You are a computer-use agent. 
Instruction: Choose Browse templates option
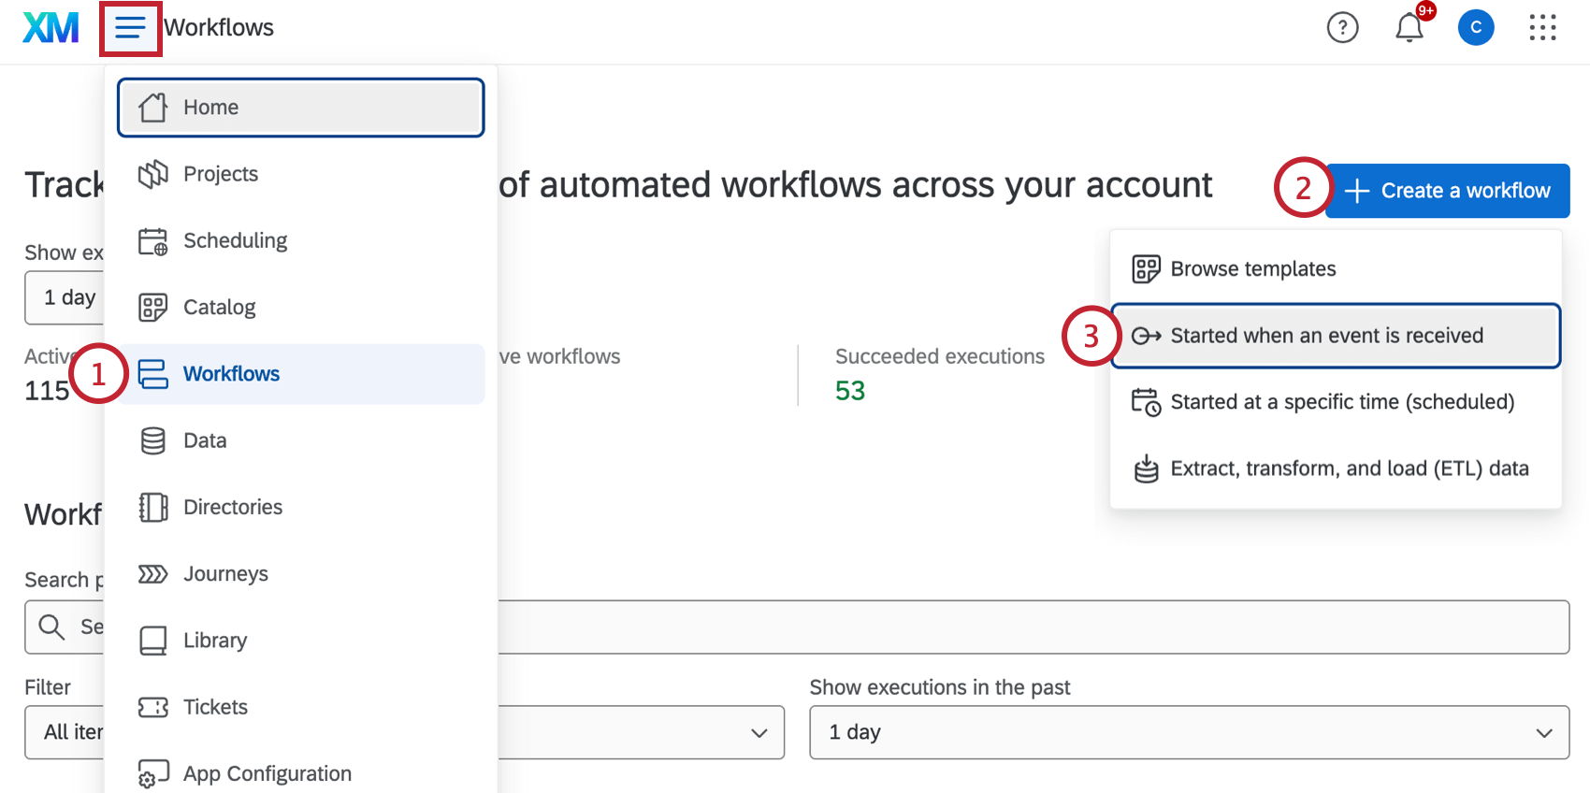click(1252, 269)
